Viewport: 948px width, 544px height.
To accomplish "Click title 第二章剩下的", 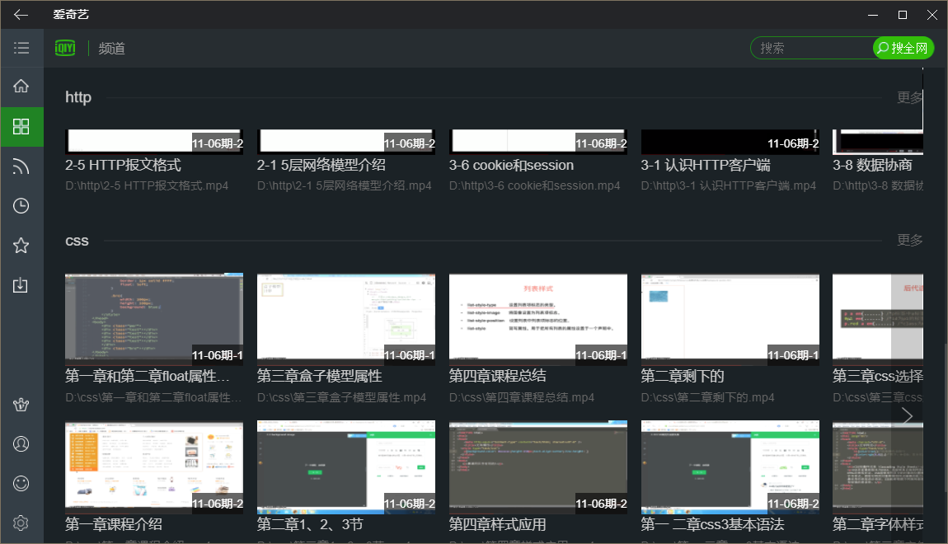I will (683, 376).
